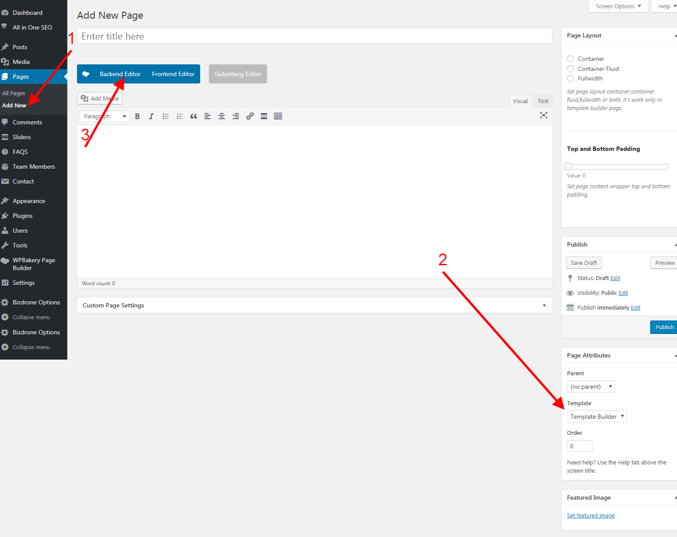
Task: Switch to the Visual editor tab
Action: click(x=520, y=101)
